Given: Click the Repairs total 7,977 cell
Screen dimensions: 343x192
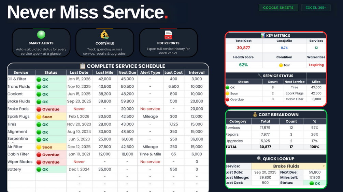Looking at the screenshot, I should click(x=265, y=134).
